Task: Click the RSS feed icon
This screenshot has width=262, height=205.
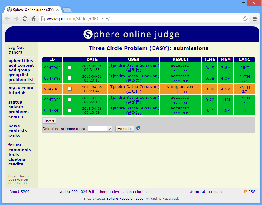Action: pyautogui.click(x=245, y=192)
